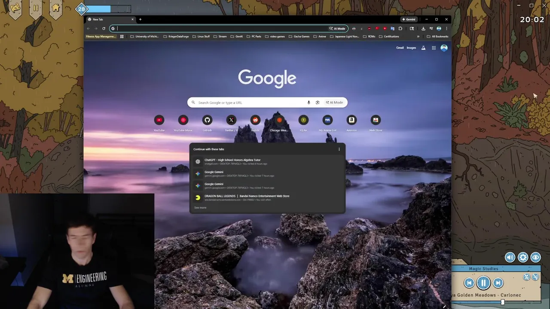
Task: Open the Extensions puzzle-piece menu
Action: coord(400,28)
